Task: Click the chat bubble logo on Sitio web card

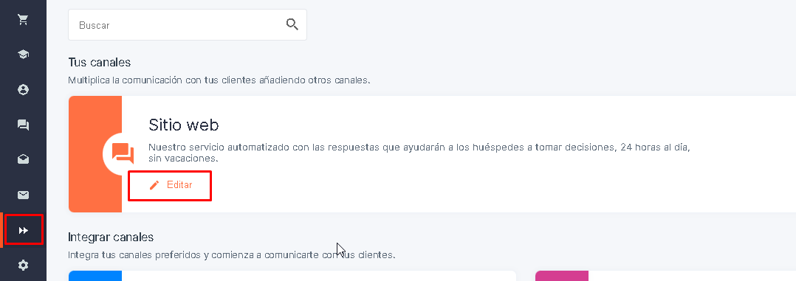Action: [x=123, y=153]
